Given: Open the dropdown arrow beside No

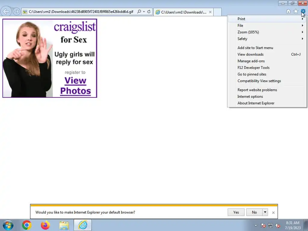Looking at the screenshot, I should tap(265, 212).
